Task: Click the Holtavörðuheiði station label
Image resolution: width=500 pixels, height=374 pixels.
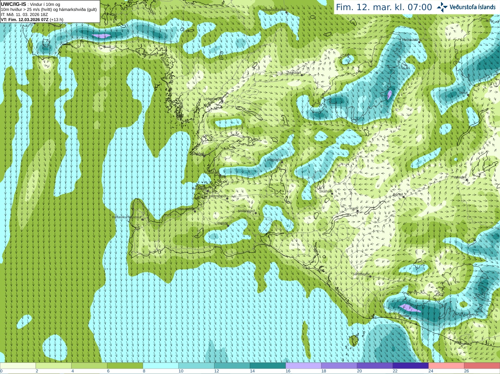Action: (x=274, y=9)
